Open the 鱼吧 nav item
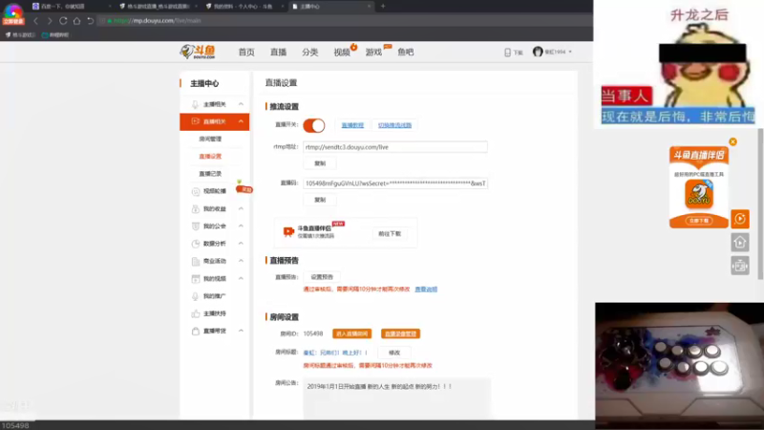 pos(405,53)
